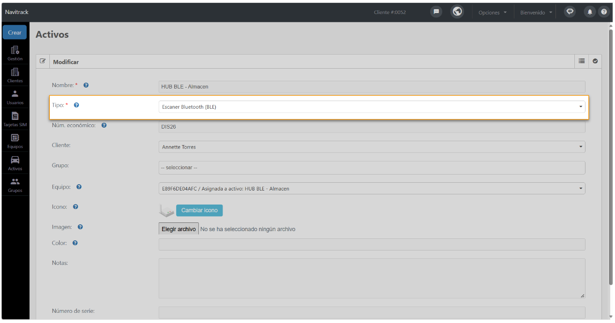Click the page's vertical scrollbar
615x323 pixels.
click(611, 157)
